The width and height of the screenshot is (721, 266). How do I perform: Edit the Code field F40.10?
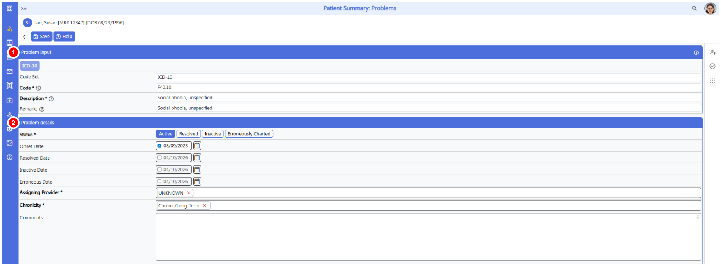428,88
